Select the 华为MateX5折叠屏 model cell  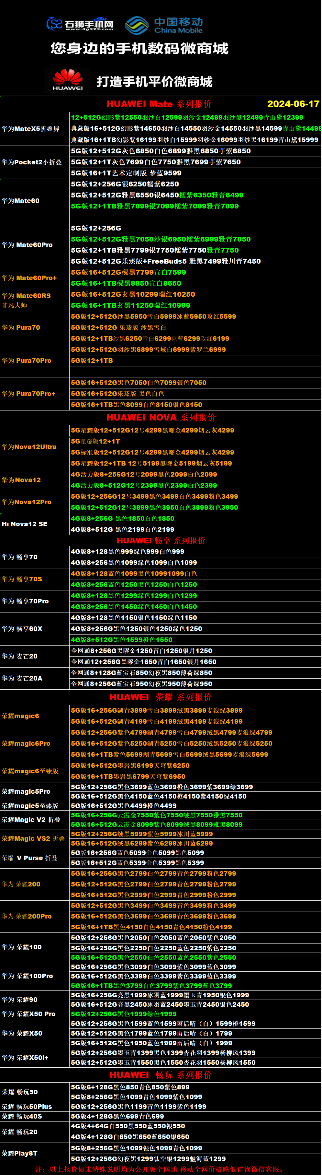pyautogui.click(x=35, y=129)
